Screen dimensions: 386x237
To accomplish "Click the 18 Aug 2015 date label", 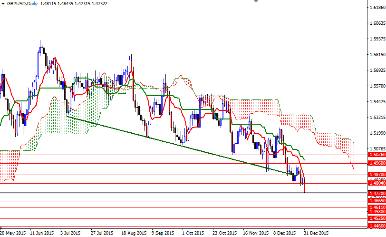I will point(134,233).
